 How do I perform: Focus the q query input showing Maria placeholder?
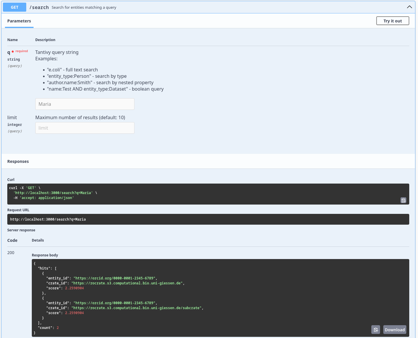tap(85, 104)
